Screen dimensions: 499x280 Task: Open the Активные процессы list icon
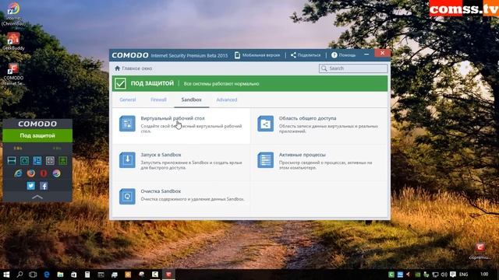[265, 159]
